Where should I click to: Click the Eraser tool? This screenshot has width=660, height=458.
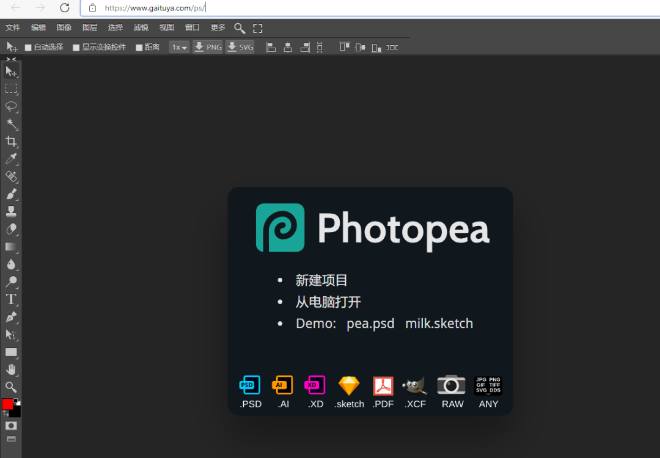pos(11,229)
